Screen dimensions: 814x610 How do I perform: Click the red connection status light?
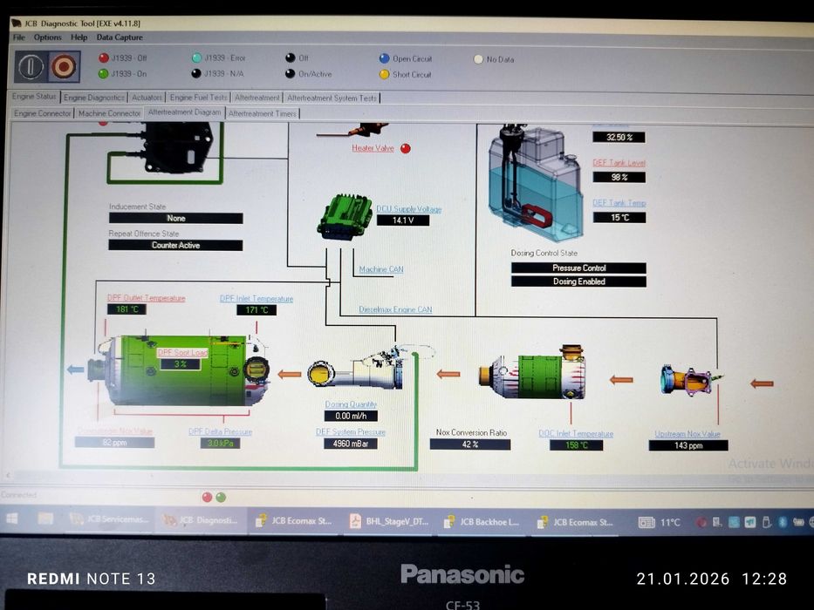[x=207, y=498]
